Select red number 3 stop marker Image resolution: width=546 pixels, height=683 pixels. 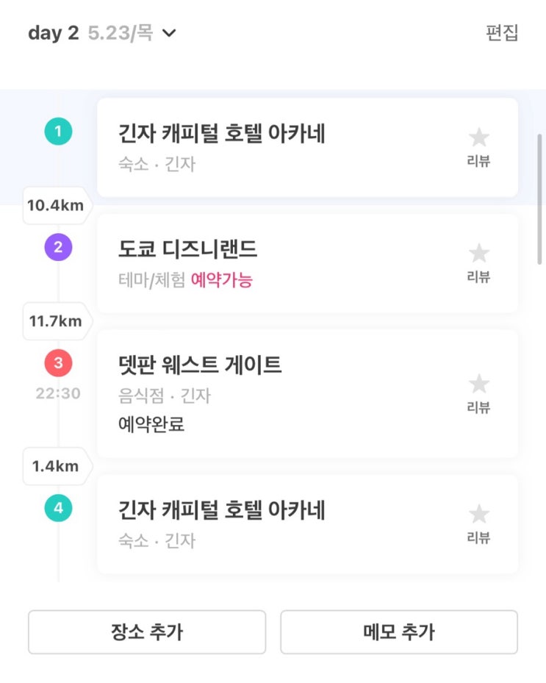[58, 362]
